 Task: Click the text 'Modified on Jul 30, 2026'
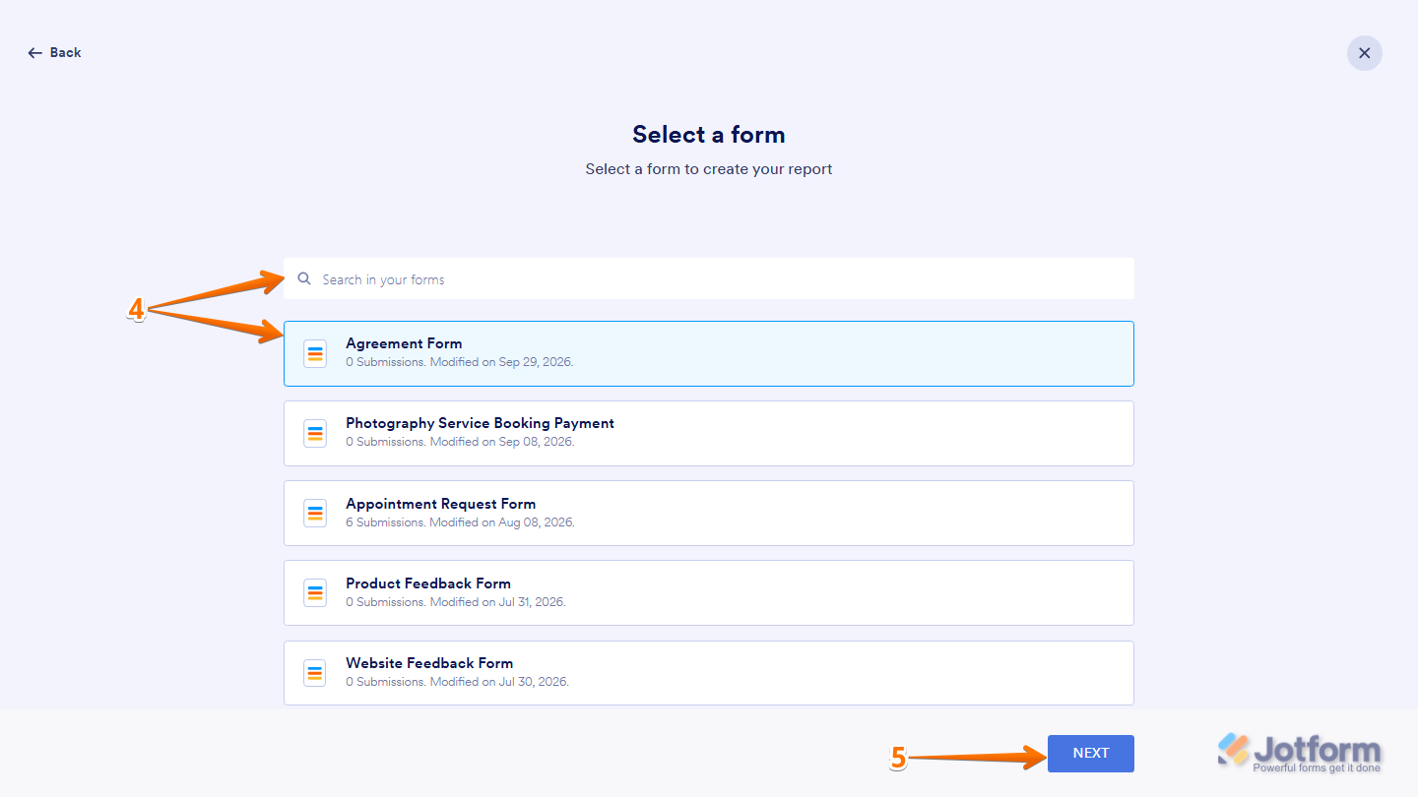[498, 682]
